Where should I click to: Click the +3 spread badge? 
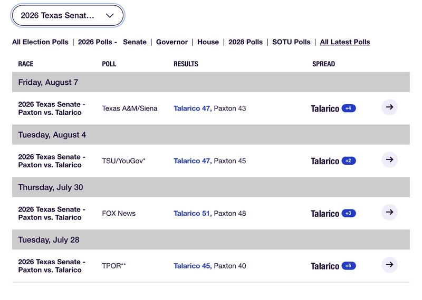(x=349, y=213)
